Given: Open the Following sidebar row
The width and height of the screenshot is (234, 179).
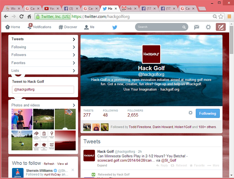Looking at the screenshot, I should [43, 47].
